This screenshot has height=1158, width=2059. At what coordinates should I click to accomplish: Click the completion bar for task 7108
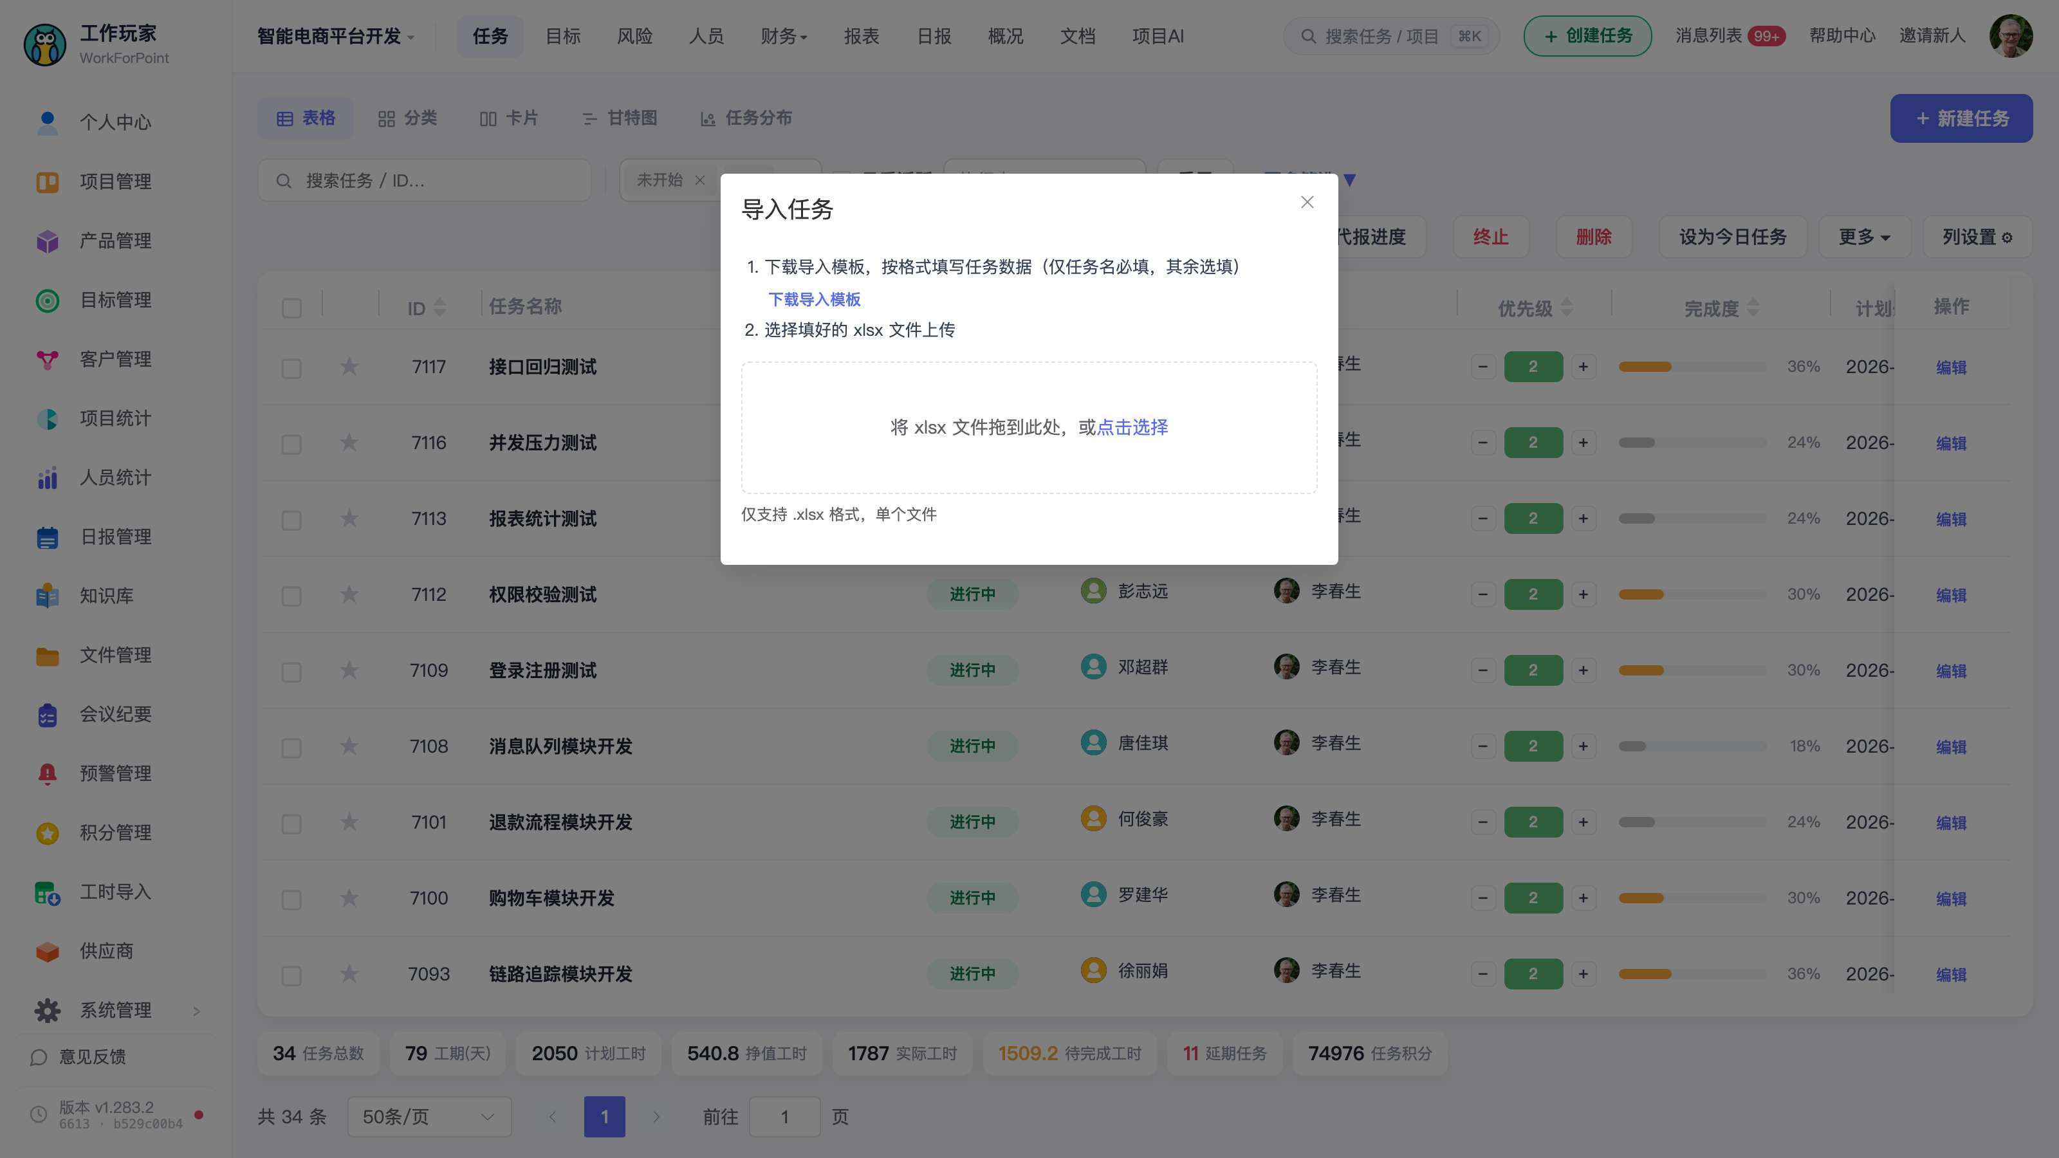(1692, 746)
